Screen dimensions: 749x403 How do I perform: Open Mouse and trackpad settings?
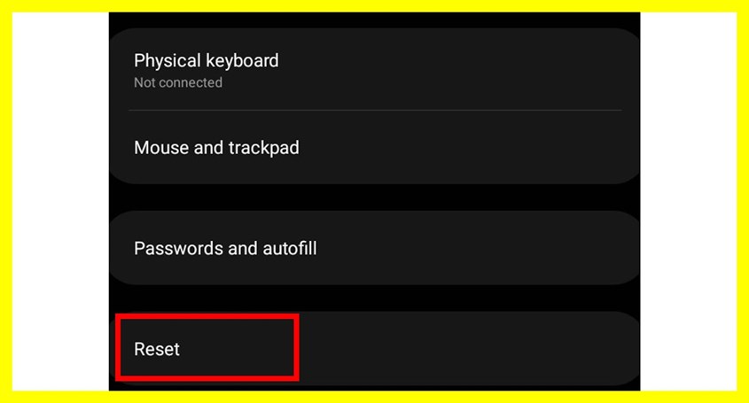click(x=372, y=147)
